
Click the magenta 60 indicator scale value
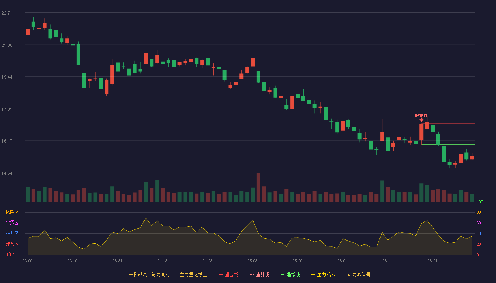point(479,223)
